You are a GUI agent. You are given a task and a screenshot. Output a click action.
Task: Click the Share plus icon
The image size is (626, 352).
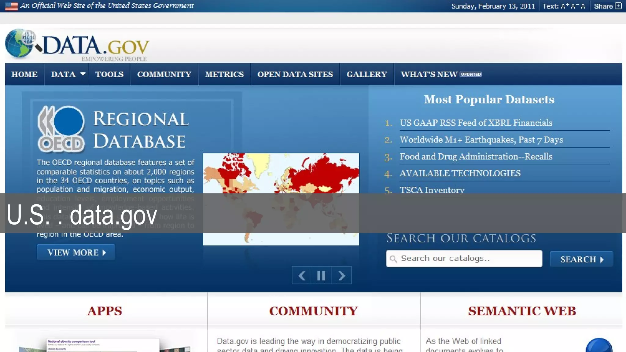[618, 6]
